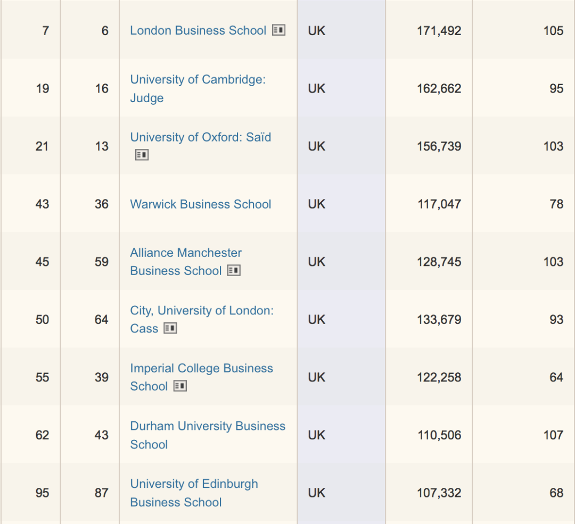
Task: Click value 107 in Durham row
Action: (x=553, y=435)
